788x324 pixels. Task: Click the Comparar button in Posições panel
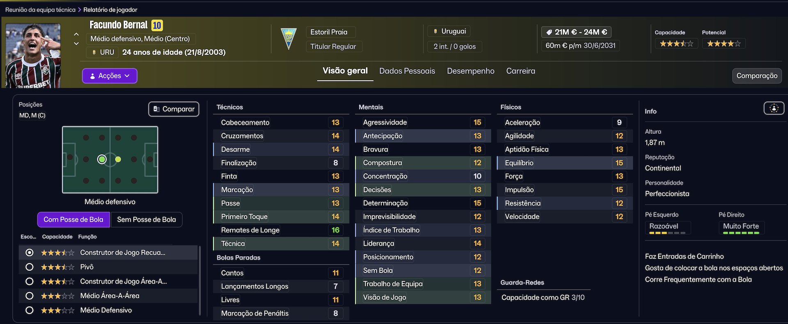point(174,109)
